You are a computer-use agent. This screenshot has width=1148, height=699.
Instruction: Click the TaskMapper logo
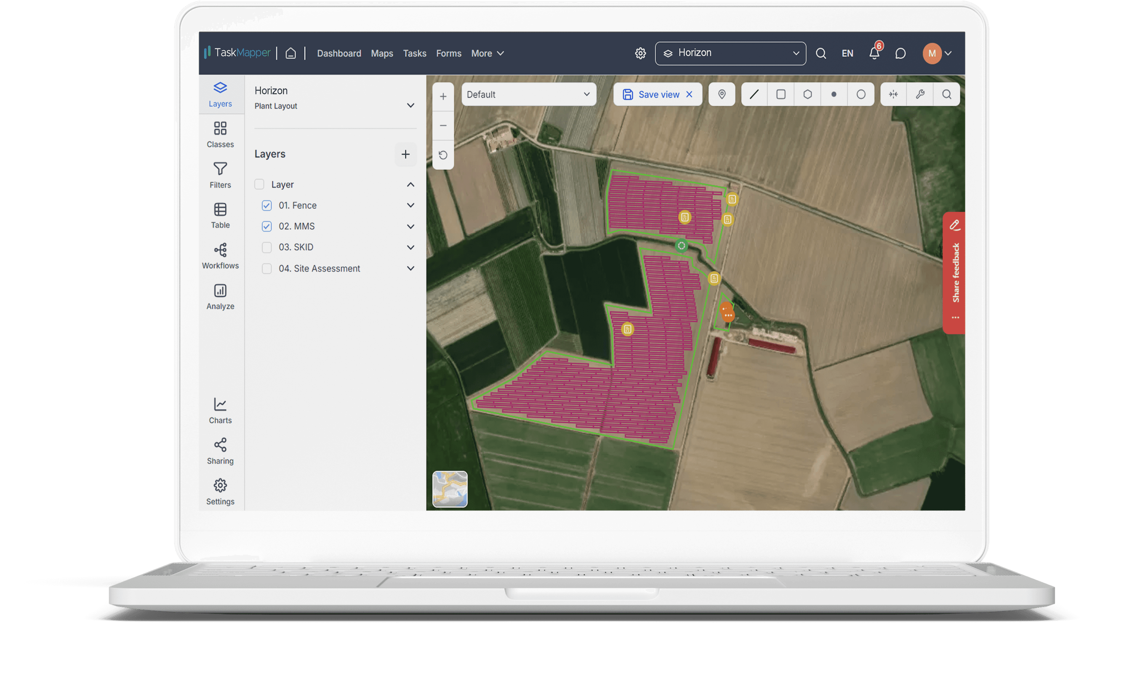pyautogui.click(x=237, y=52)
